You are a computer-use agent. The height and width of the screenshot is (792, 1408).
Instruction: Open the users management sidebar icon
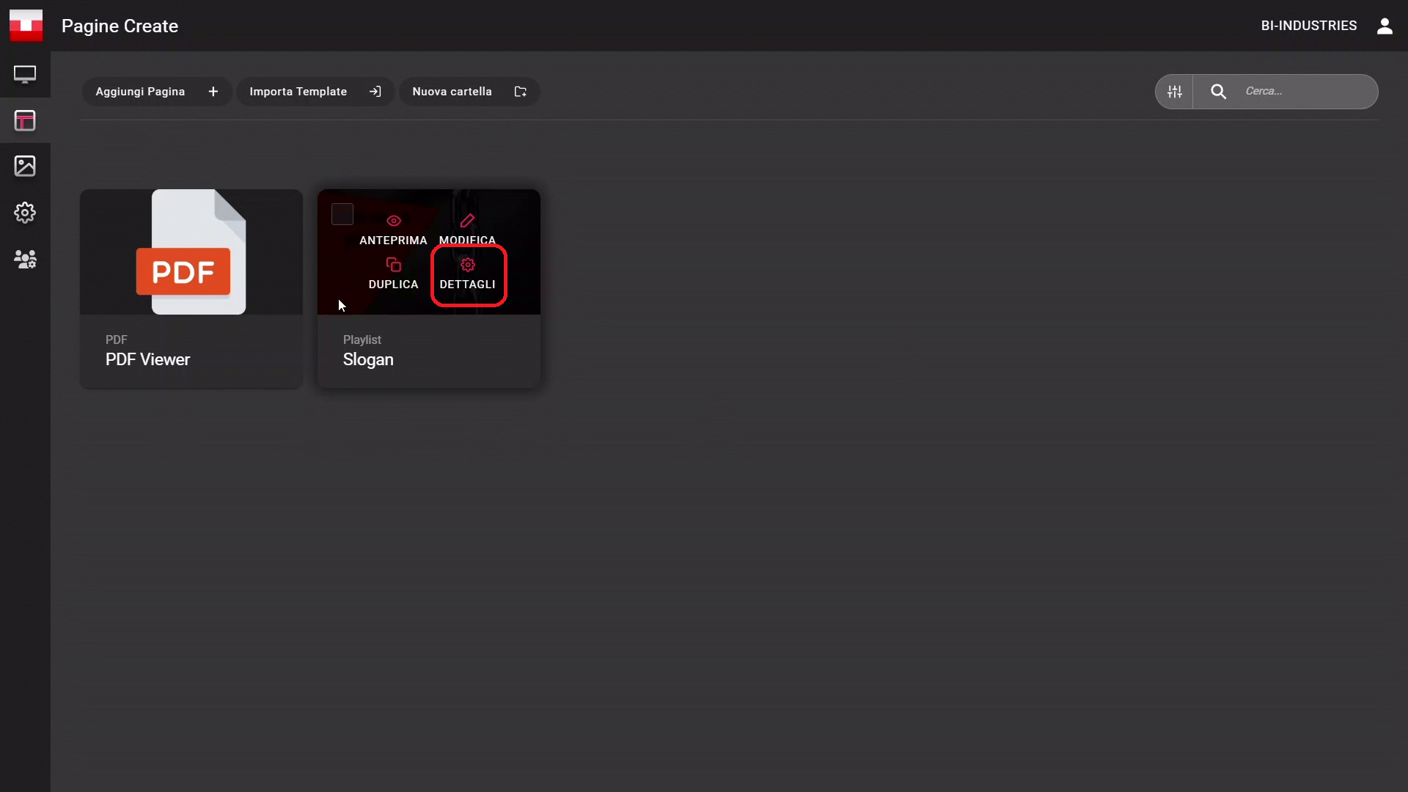(x=25, y=259)
